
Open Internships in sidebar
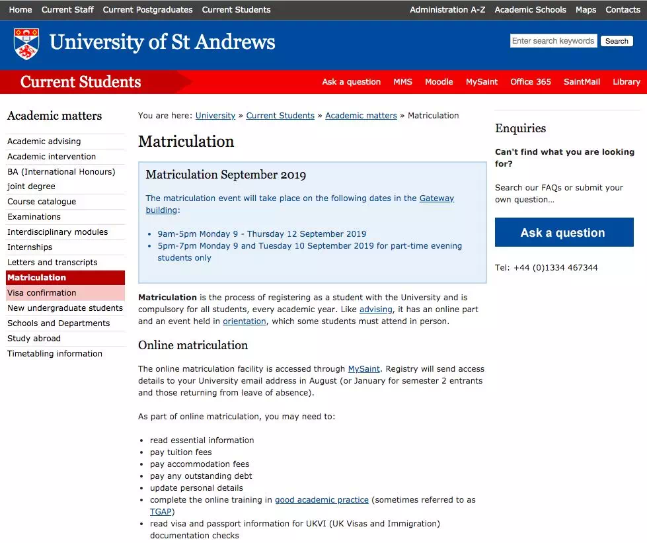(x=65, y=247)
